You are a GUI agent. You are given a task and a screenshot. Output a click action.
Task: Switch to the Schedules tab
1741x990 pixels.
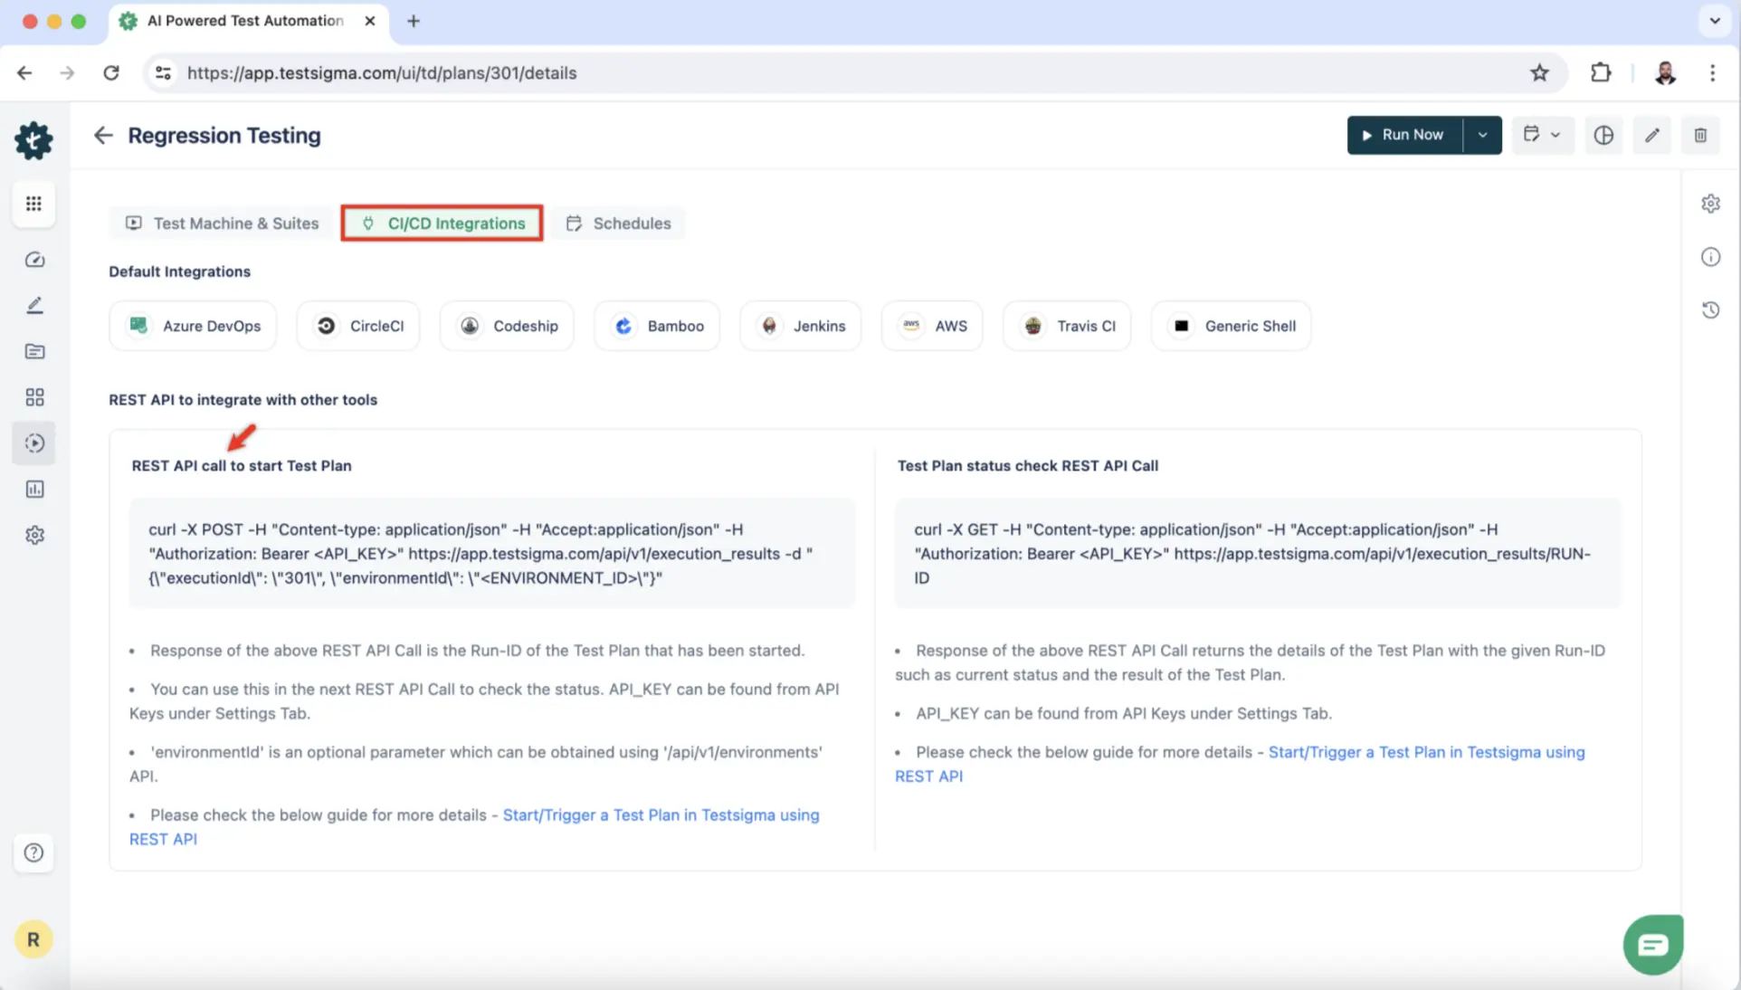[619, 224]
